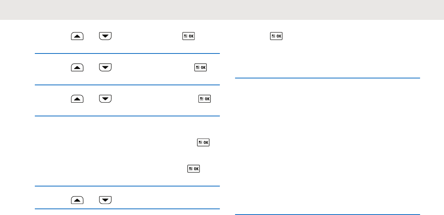Click the blue divider under the second left step
This screenshot has width=444, height=215.
point(127,85)
